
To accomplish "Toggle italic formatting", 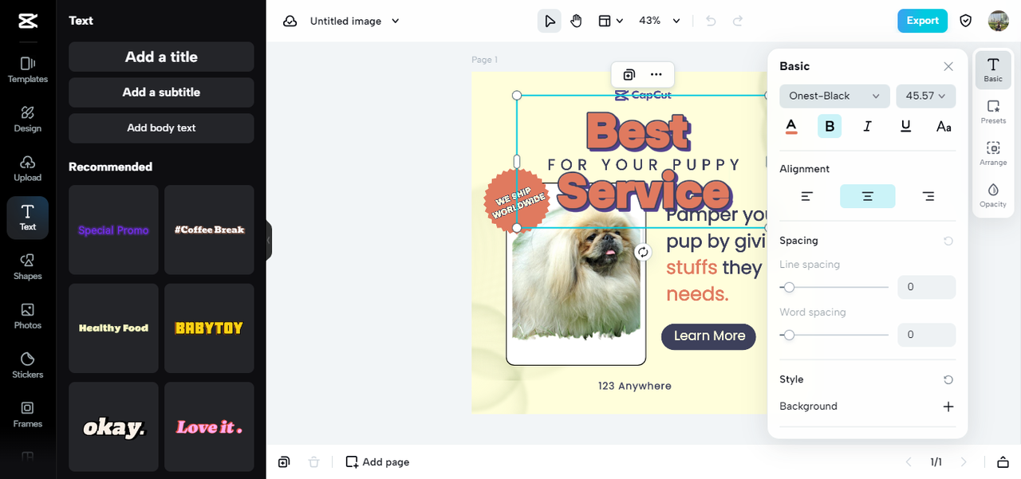I will (868, 126).
